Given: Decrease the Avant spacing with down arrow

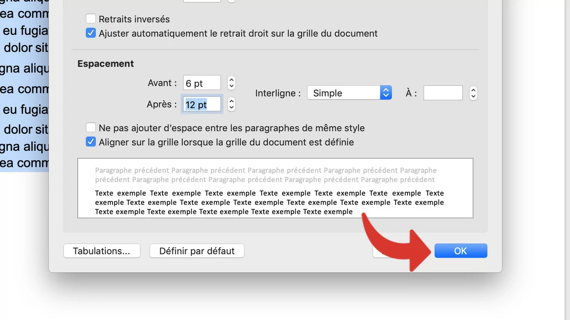Looking at the screenshot, I should pyautogui.click(x=231, y=86).
